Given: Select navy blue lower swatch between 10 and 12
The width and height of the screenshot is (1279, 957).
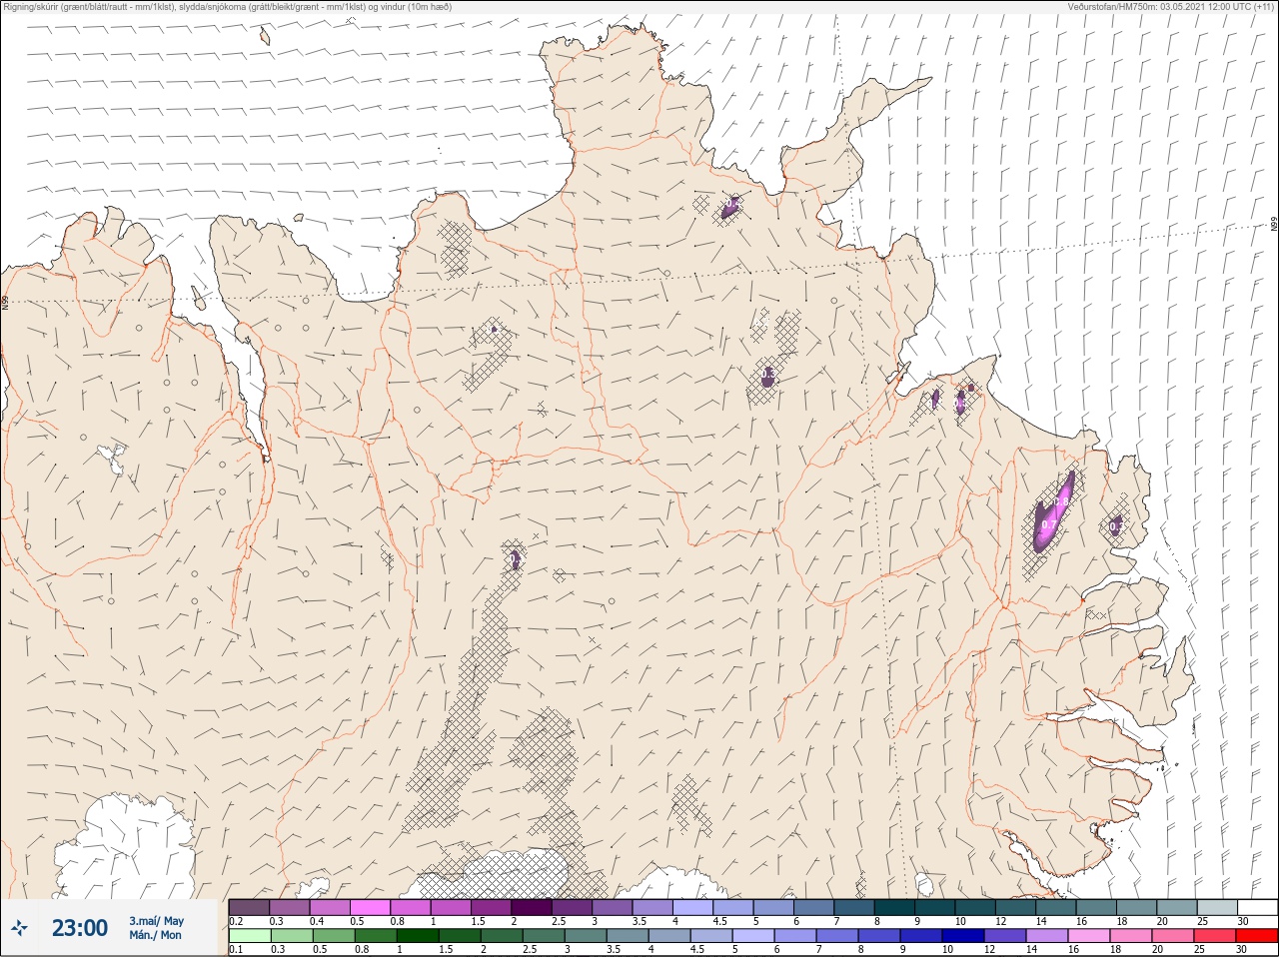Looking at the screenshot, I should click(963, 936).
